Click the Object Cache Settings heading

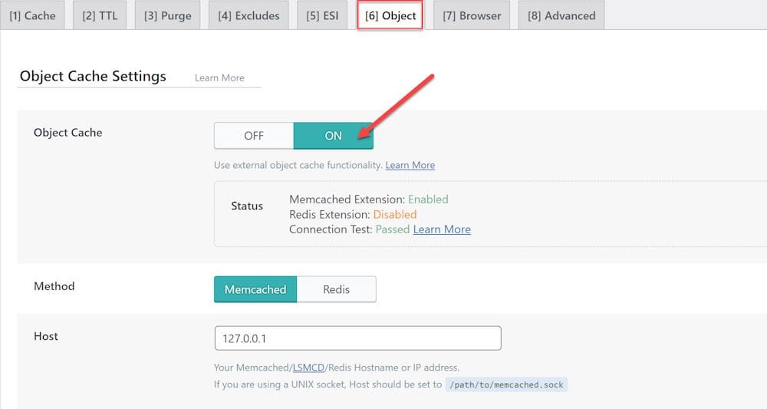[x=93, y=76]
